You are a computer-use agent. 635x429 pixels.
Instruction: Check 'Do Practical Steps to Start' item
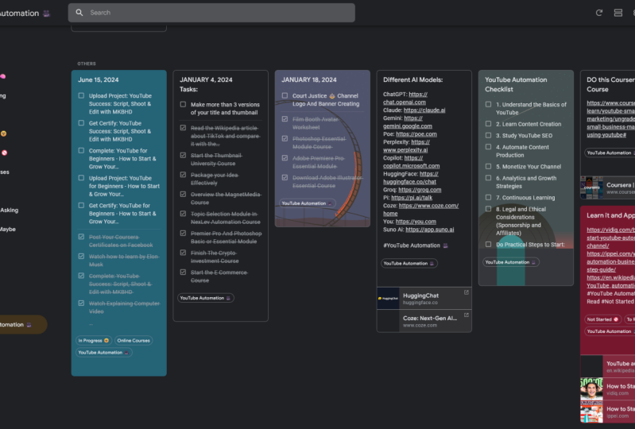coord(489,245)
